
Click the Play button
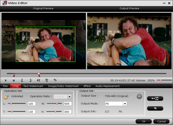point(6,80)
